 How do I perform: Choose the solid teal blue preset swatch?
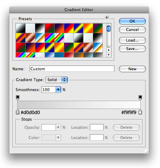(59, 55)
